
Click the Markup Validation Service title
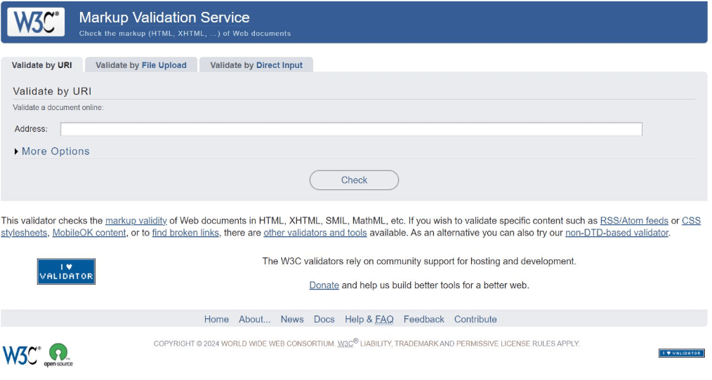point(164,18)
